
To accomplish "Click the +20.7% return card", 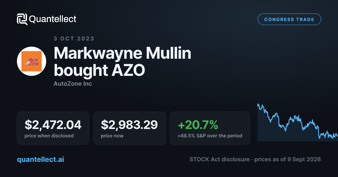I will click(210, 128).
